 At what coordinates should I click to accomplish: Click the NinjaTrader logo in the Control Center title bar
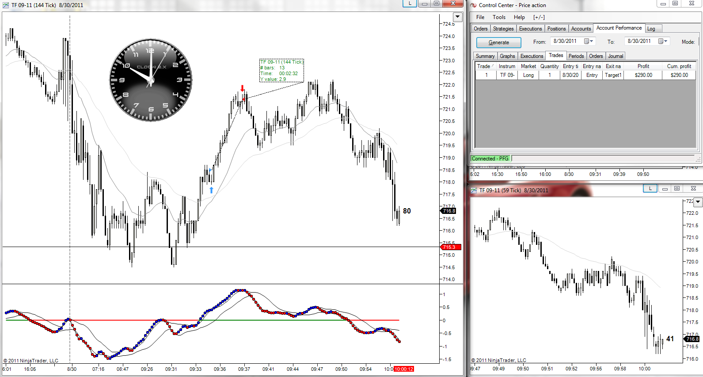473,5
